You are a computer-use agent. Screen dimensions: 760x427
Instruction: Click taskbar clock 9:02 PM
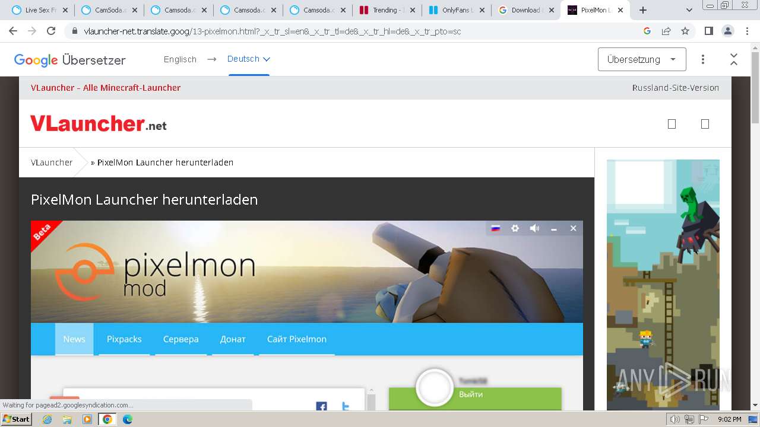(730, 419)
